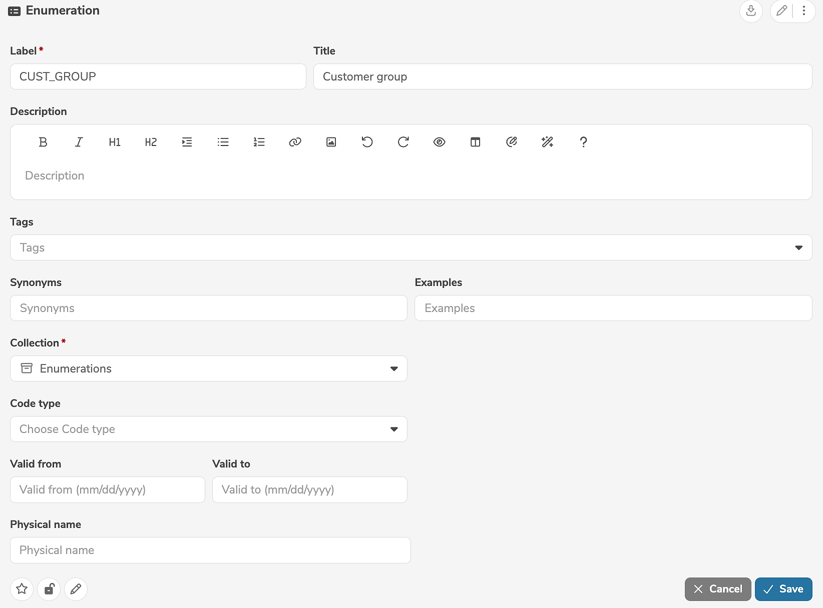Toggle the description preview eye icon
Screen dimensions: 823x608
coord(439,142)
